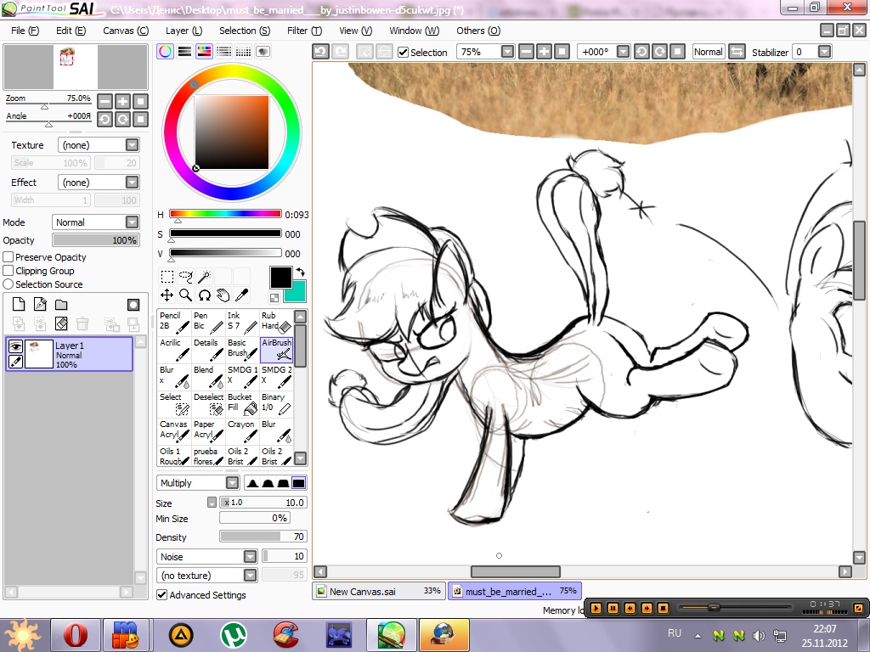The width and height of the screenshot is (870, 652).
Task: Click zoom out minus button in navigator
Action: (x=105, y=101)
